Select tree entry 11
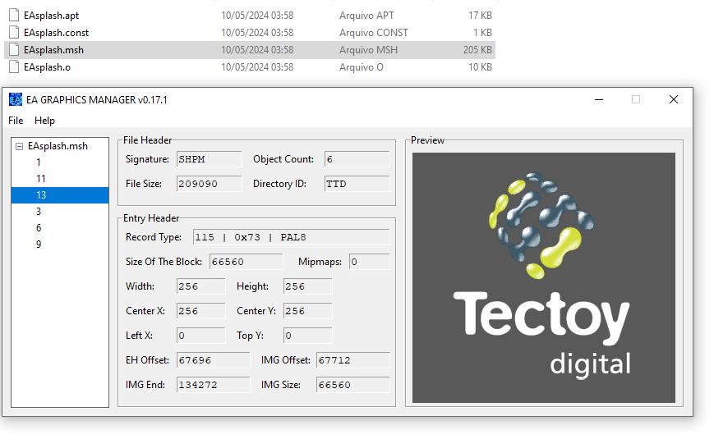The image size is (714, 439). point(41,179)
